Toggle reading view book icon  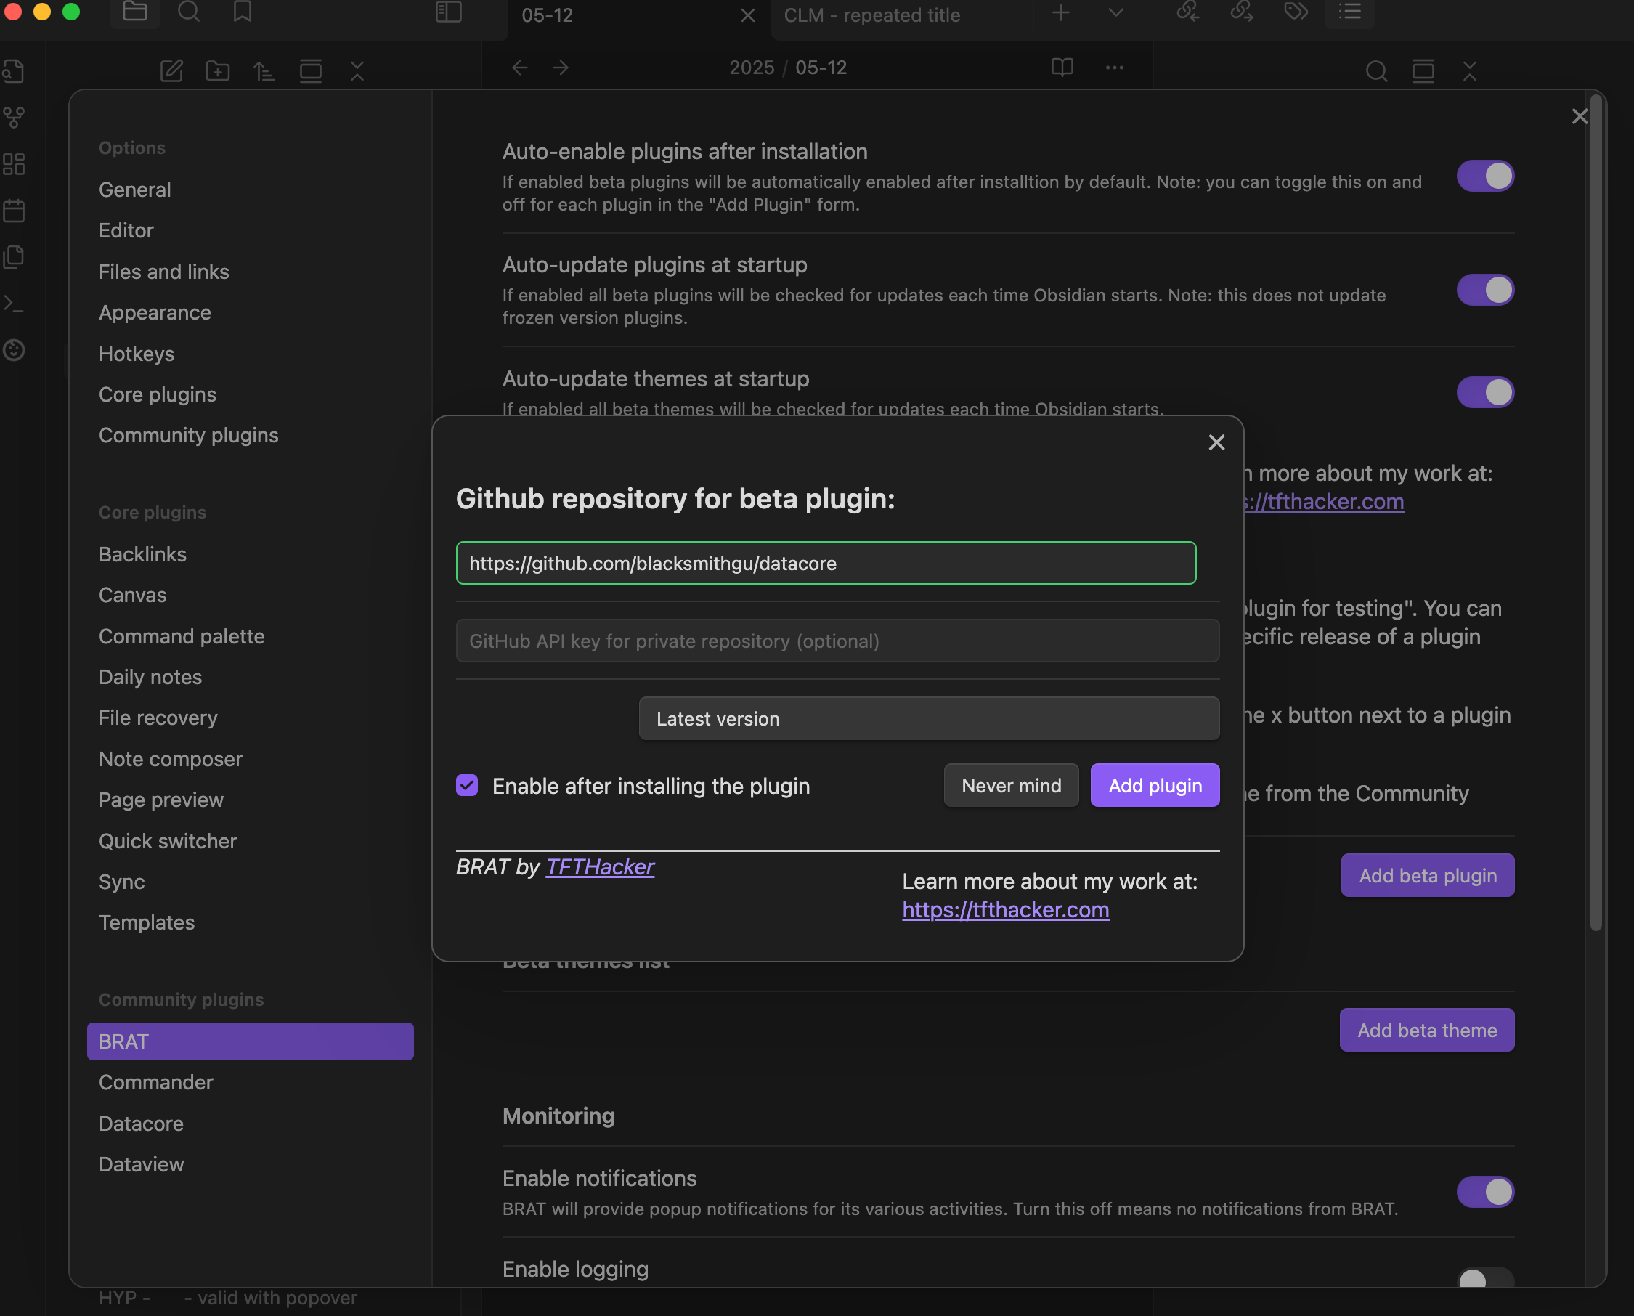pos(1062,68)
